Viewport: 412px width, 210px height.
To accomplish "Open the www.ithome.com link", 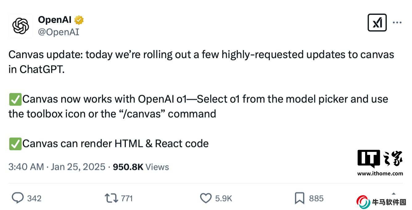I will tap(380, 173).
